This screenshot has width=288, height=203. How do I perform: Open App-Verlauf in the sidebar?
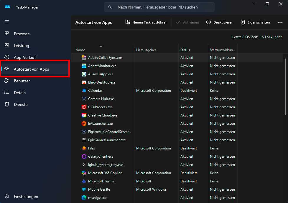click(35, 57)
